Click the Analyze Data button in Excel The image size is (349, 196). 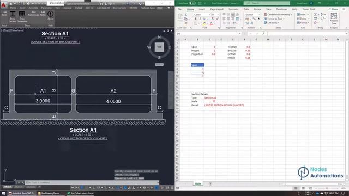[334, 19]
